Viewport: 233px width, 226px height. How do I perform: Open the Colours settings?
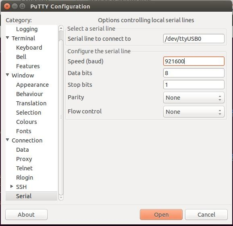coord(27,122)
